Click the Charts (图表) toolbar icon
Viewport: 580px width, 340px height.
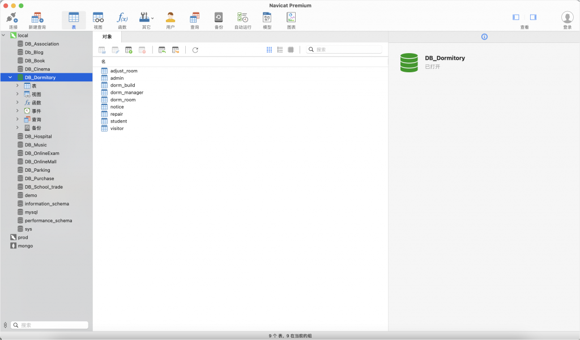291,18
